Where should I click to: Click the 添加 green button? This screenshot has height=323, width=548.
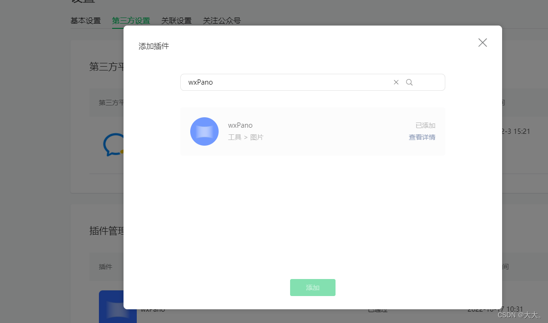coord(312,288)
